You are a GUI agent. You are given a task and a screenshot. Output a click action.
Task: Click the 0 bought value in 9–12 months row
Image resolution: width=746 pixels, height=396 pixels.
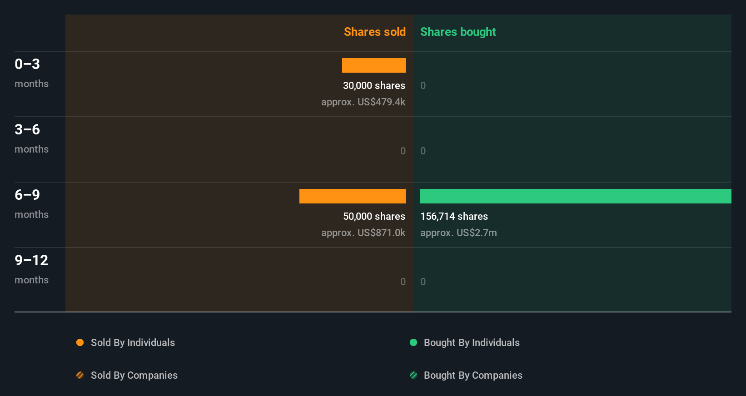point(423,282)
